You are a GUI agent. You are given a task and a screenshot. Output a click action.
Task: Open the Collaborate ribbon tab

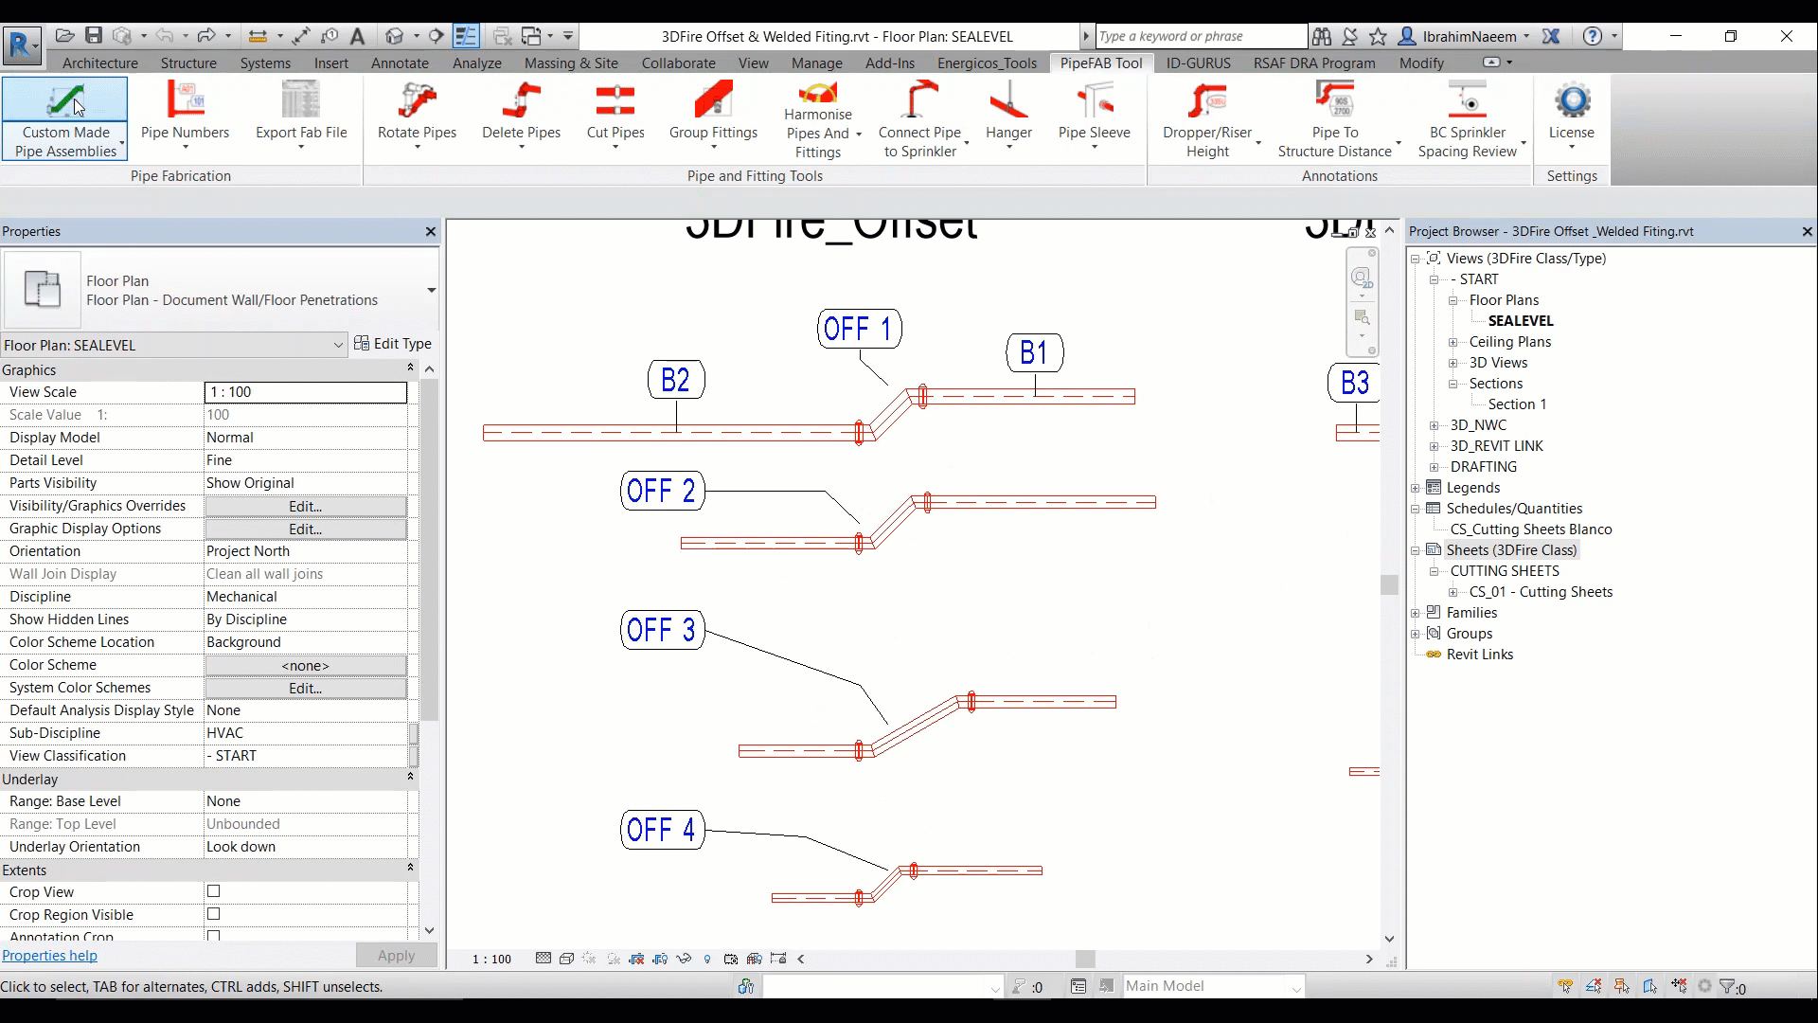point(678,63)
